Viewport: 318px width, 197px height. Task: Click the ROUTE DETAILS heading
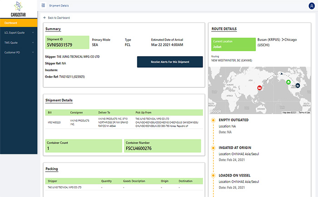224,29
